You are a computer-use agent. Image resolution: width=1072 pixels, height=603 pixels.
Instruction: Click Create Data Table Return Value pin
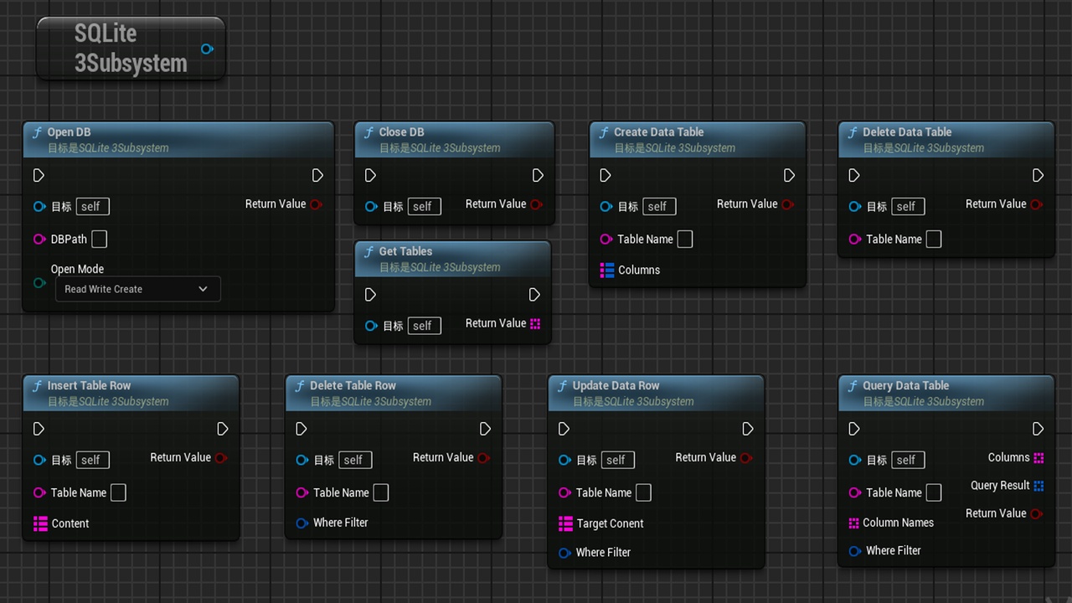click(x=787, y=204)
